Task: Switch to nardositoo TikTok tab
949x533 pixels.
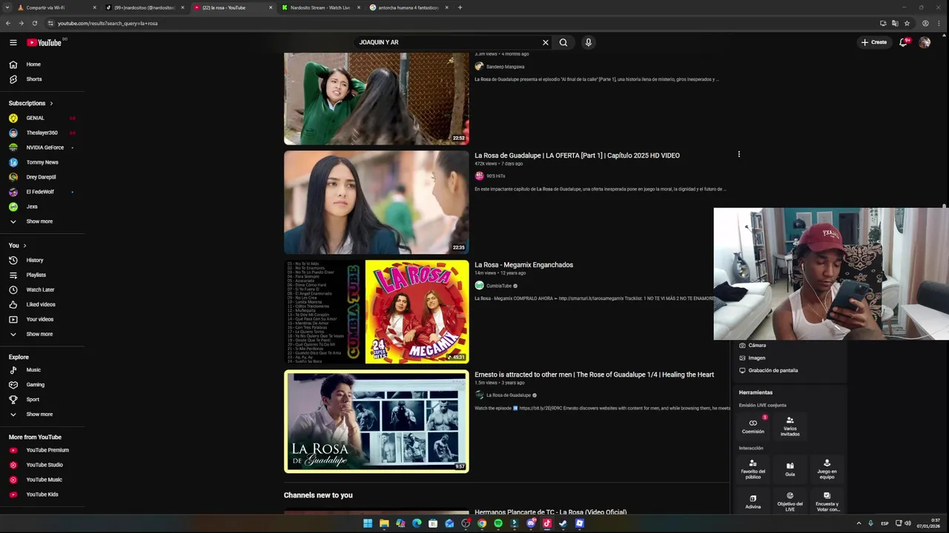Action: click(x=144, y=7)
